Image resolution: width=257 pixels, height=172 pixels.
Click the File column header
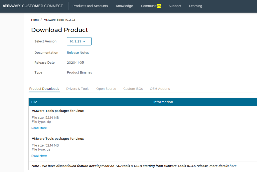coord(34,102)
